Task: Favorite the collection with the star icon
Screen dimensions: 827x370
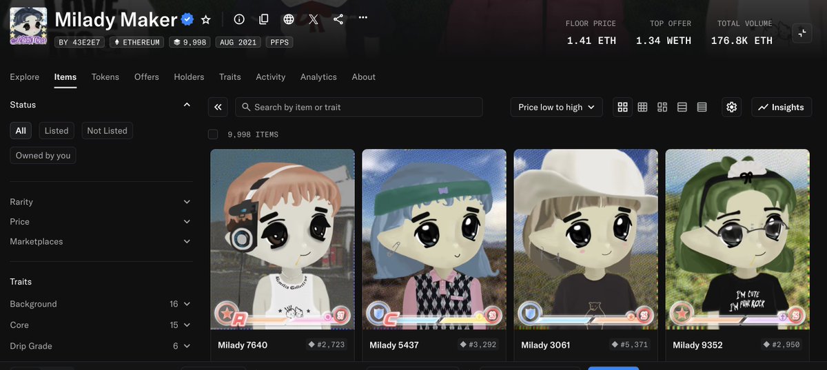Action: click(205, 19)
